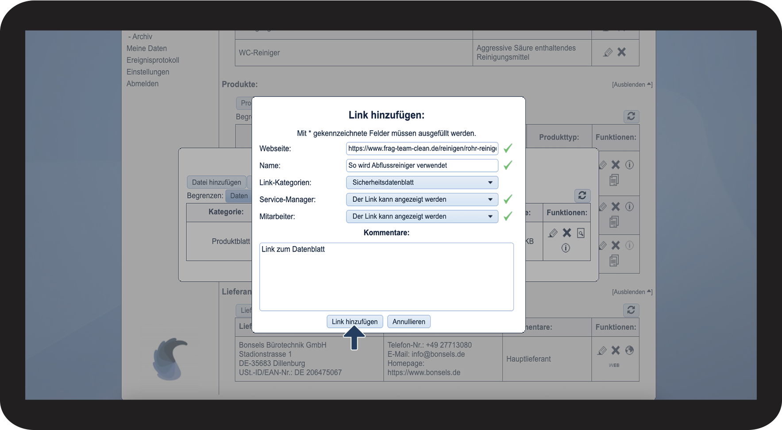Focus the Name input field
The width and height of the screenshot is (782, 430).
tap(422, 166)
